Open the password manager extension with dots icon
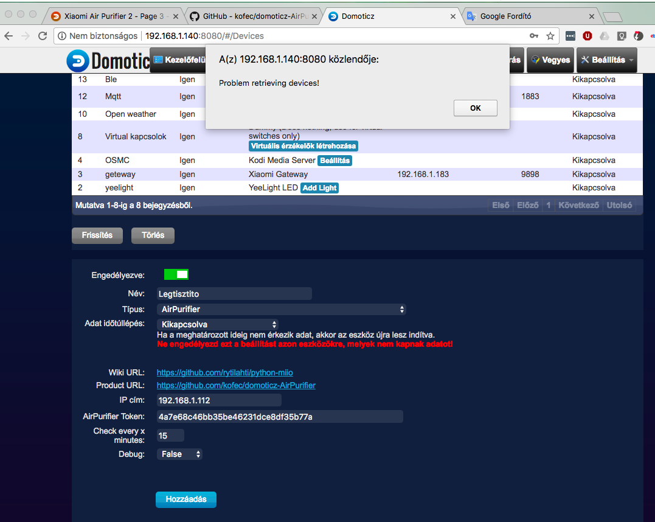 click(x=570, y=36)
